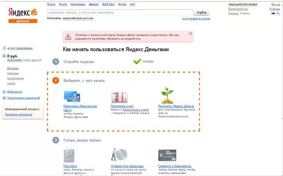Click the man pushing coin icon
This screenshot has width=283, height=176.
pyautogui.click(x=119, y=154)
